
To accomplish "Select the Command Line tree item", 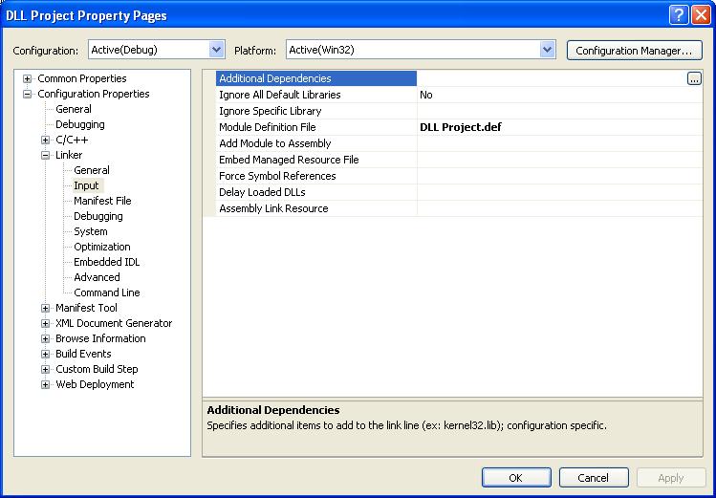I will click(106, 292).
